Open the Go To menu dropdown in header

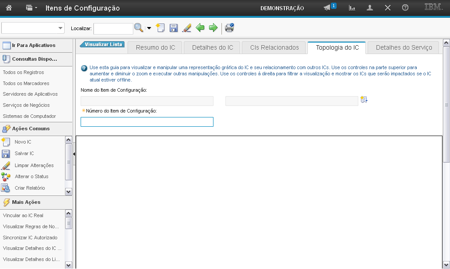point(31,8)
